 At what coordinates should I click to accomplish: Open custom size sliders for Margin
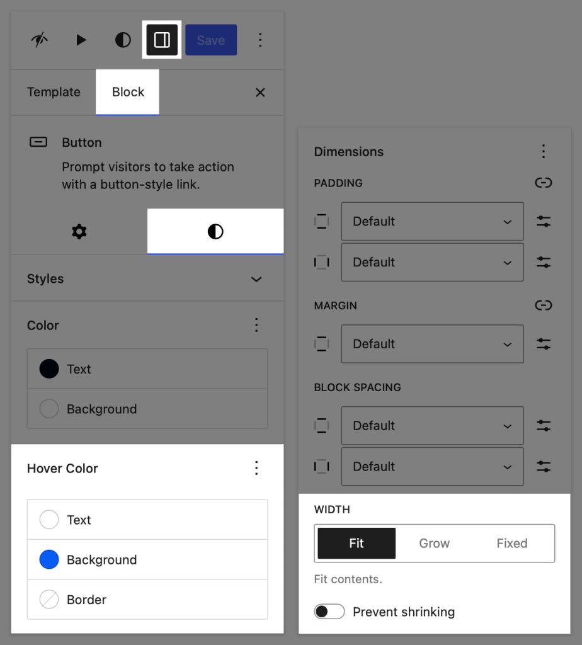(543, 344)
